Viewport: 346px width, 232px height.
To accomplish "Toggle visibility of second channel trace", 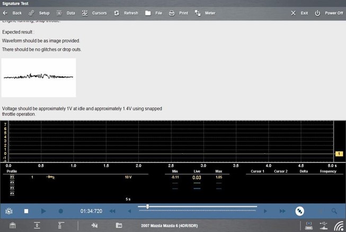I will 12,181.
